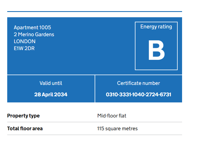The width and height of the screenshot is (199, 145).
Task: Click the Energy rating heading
Action: 156,27
